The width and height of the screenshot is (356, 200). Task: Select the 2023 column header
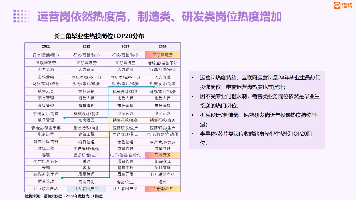tap(125, 46)
